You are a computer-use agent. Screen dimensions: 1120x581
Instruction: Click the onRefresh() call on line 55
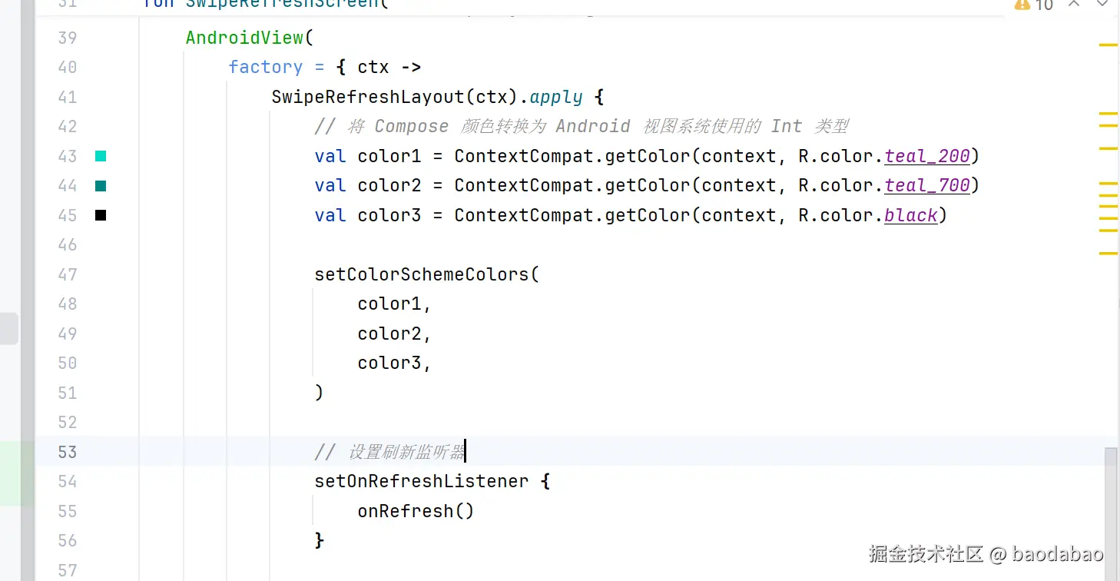coord(416,511)
